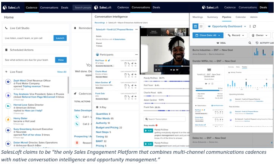Click the phone icon for Call 1 step
Image resolution: width=274 pixels, height=164 pixels.
pyautogui.click(x=77, y=117)
